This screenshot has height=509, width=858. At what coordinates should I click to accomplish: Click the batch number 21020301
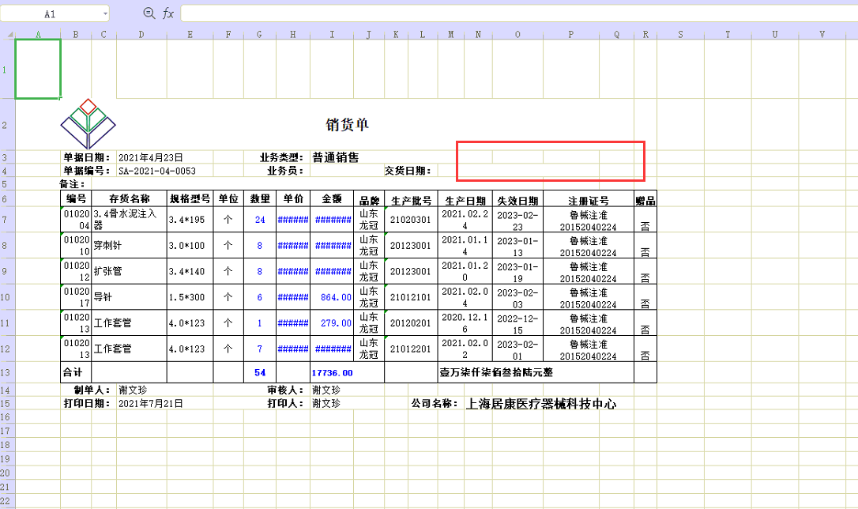[411, 220]
